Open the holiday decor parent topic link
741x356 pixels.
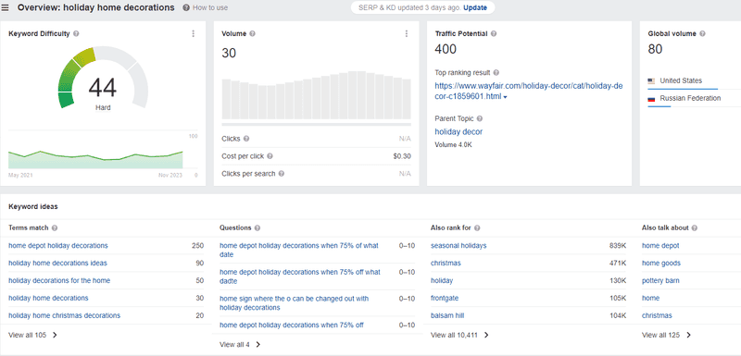click(458, 131)
